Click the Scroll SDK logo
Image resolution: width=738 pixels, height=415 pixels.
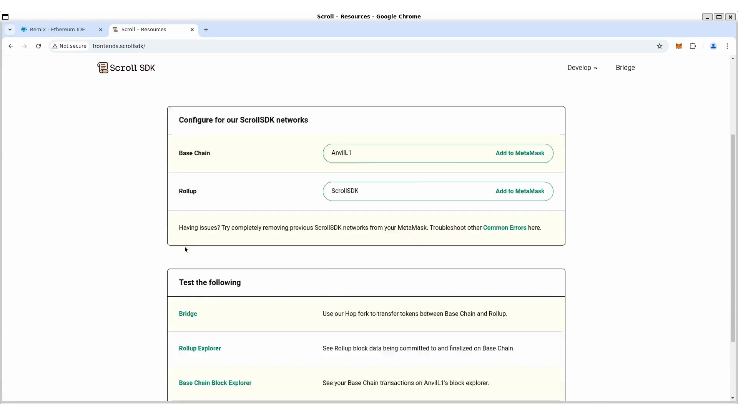tap(126, 68)
